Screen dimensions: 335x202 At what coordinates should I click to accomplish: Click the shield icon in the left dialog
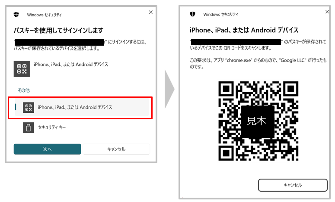pyautogui.click(x=16, y=15)
